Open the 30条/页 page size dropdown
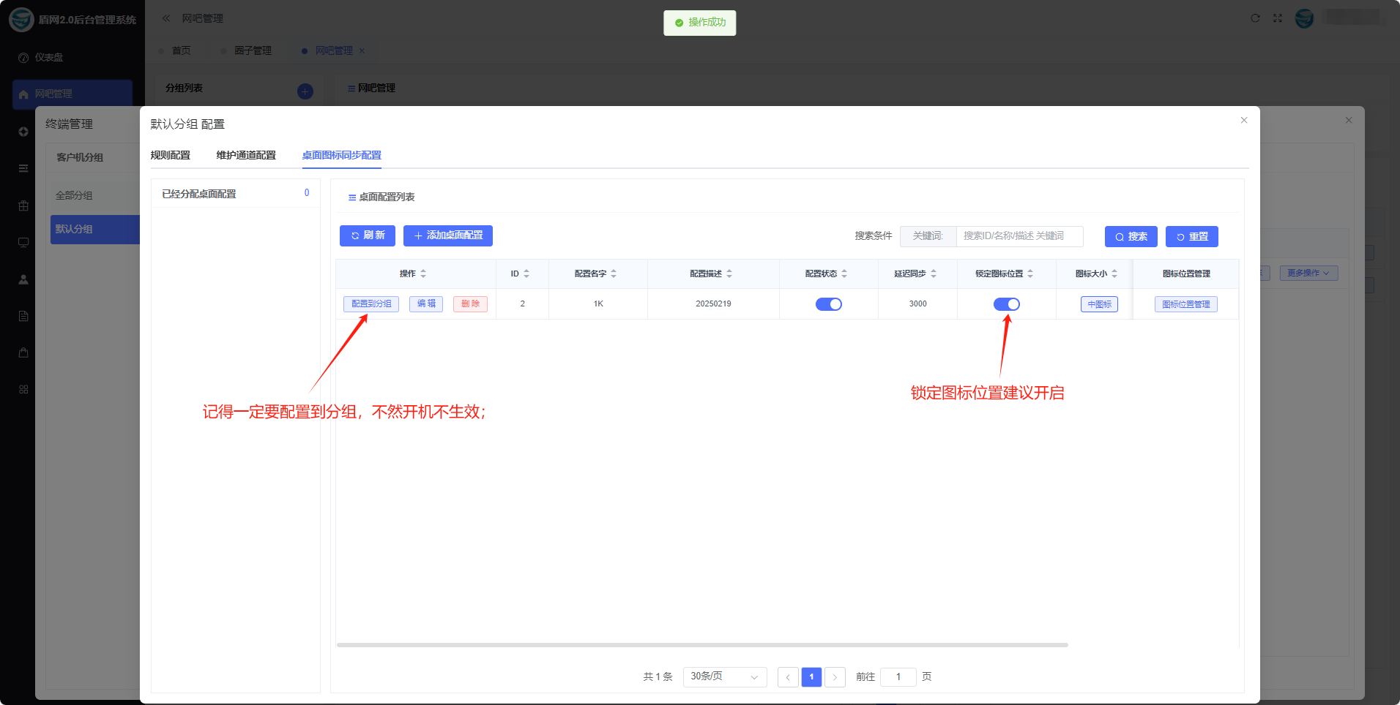Screen dimensions: 1400x705 pos(724,677)
